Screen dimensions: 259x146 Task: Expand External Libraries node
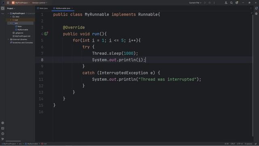point(8,39)
